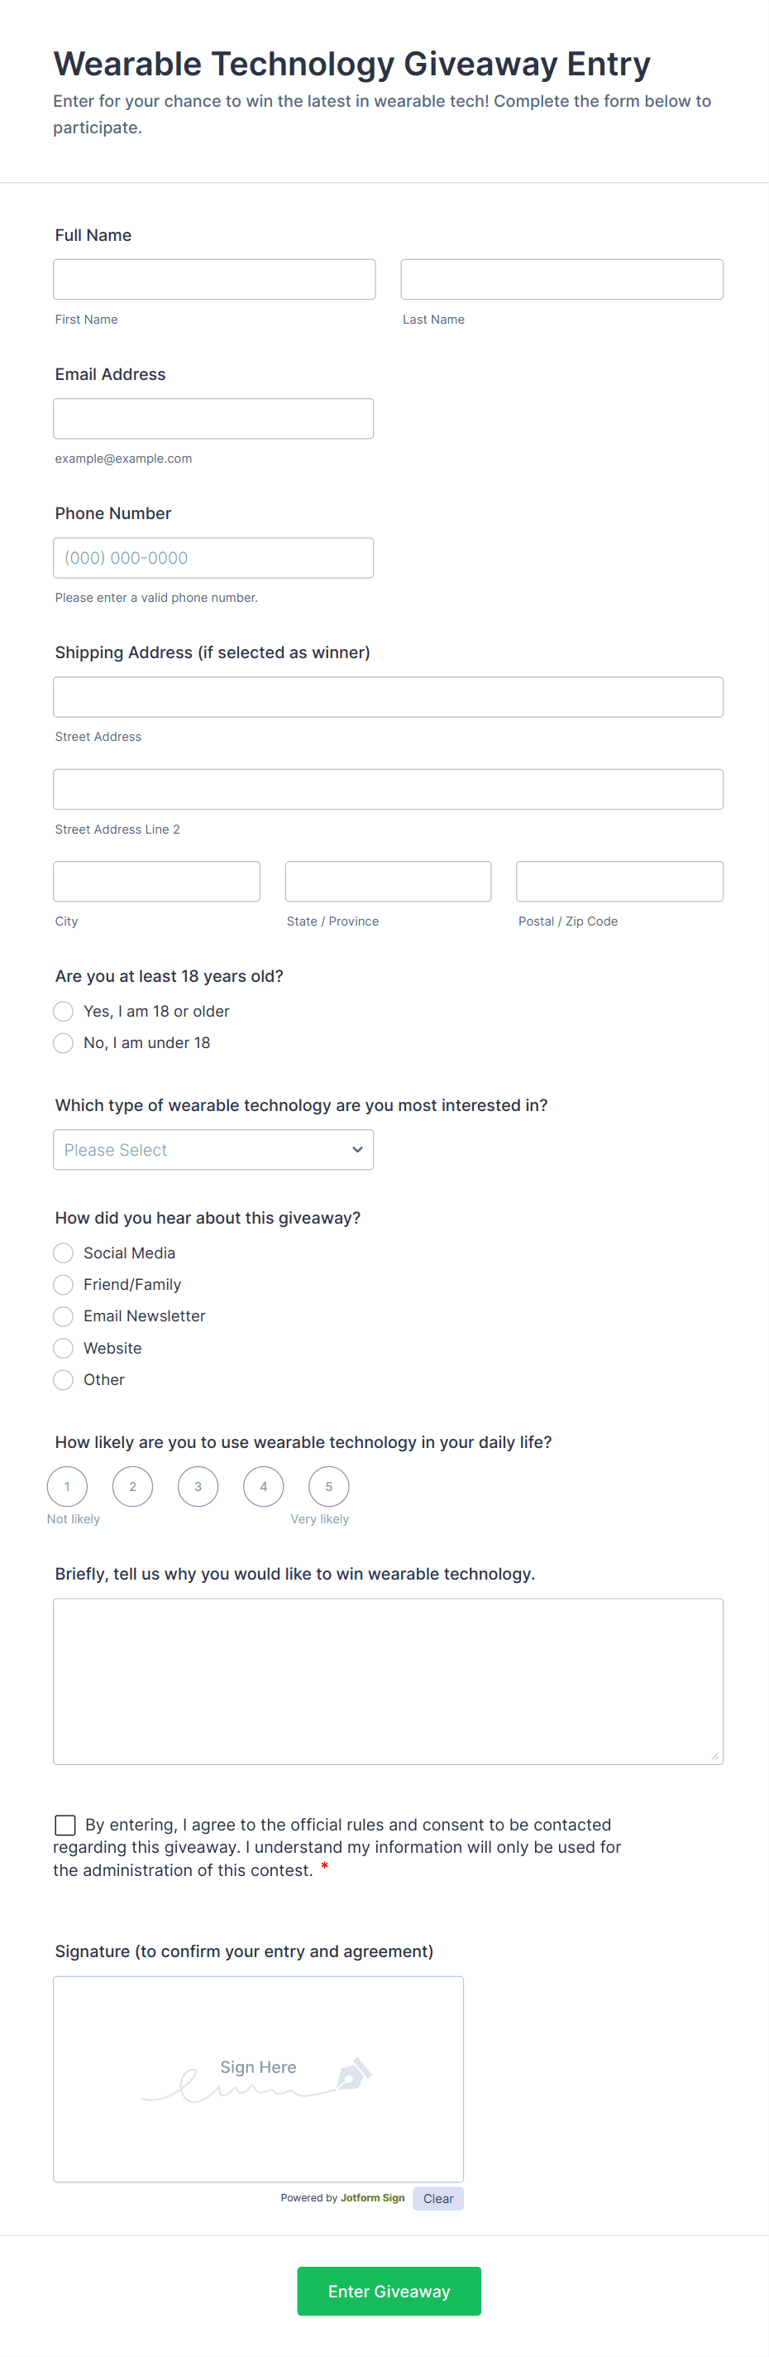Submit with the Enter Giveaway button
This screenshot has width=769, height=2357.
pos(389,2291)
